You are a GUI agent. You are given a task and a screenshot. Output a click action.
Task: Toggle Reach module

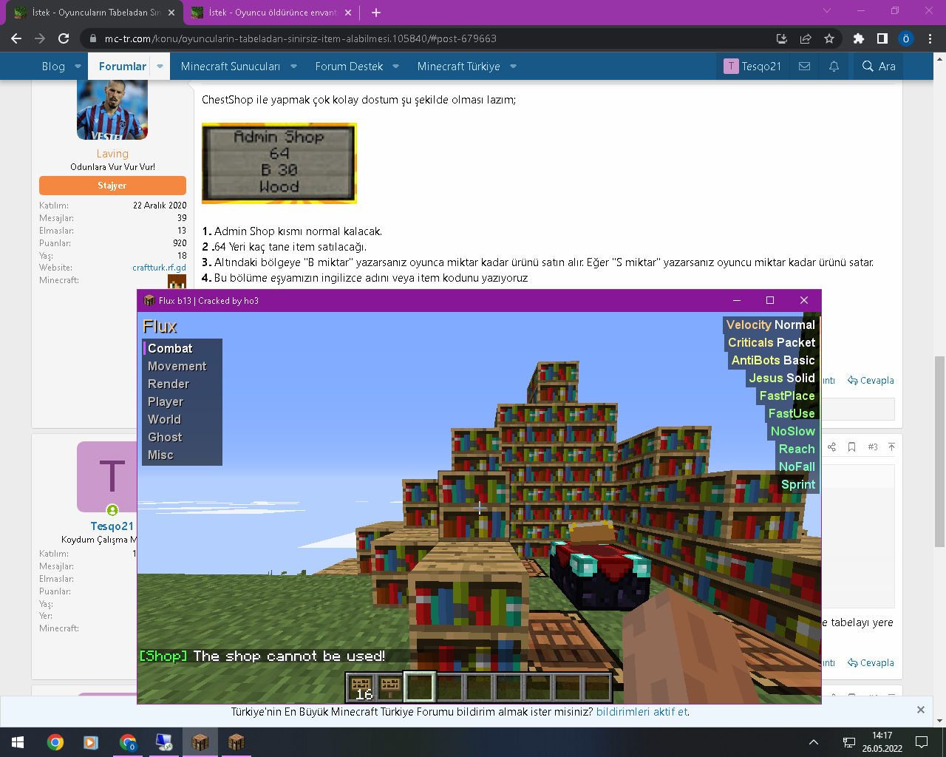[796, 449]
